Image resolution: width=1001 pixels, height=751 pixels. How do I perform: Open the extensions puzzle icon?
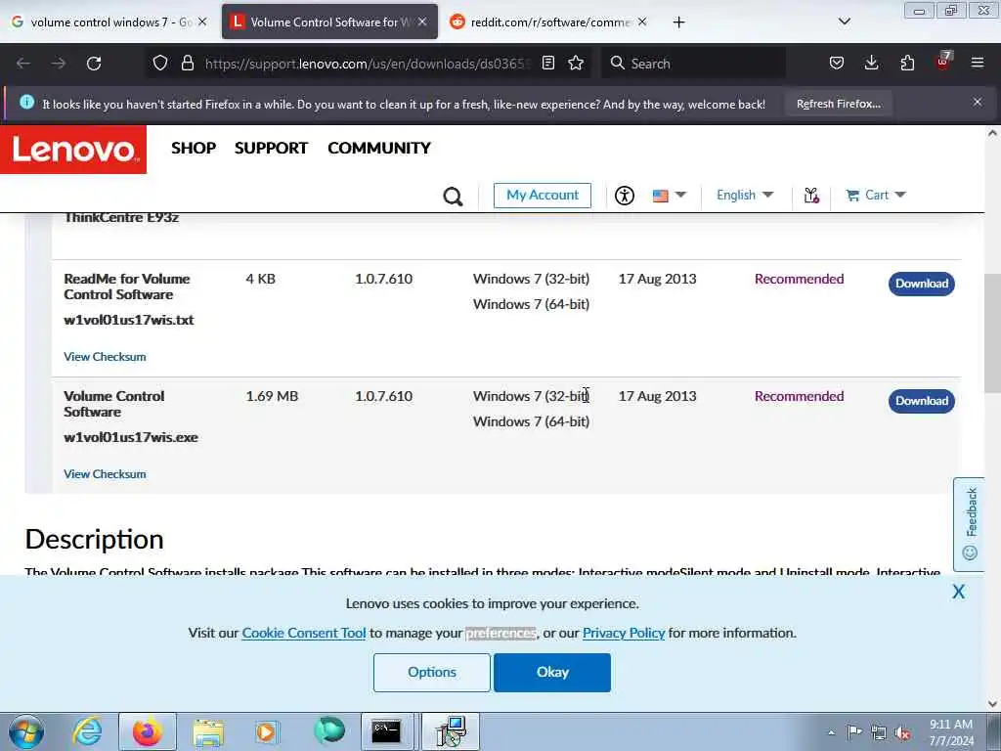pyautogui.click(x=907, y=63)
